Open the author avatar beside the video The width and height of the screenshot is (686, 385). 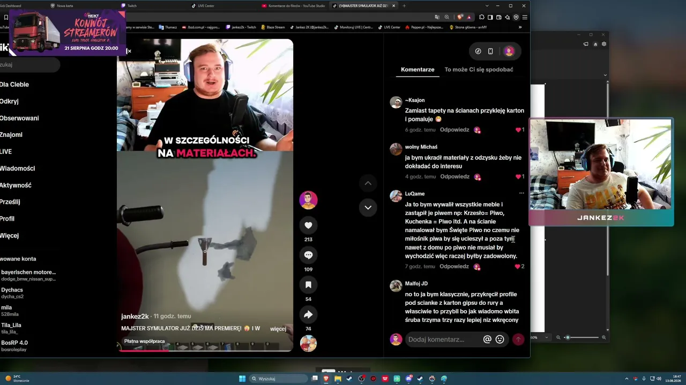tap(308, 200)
